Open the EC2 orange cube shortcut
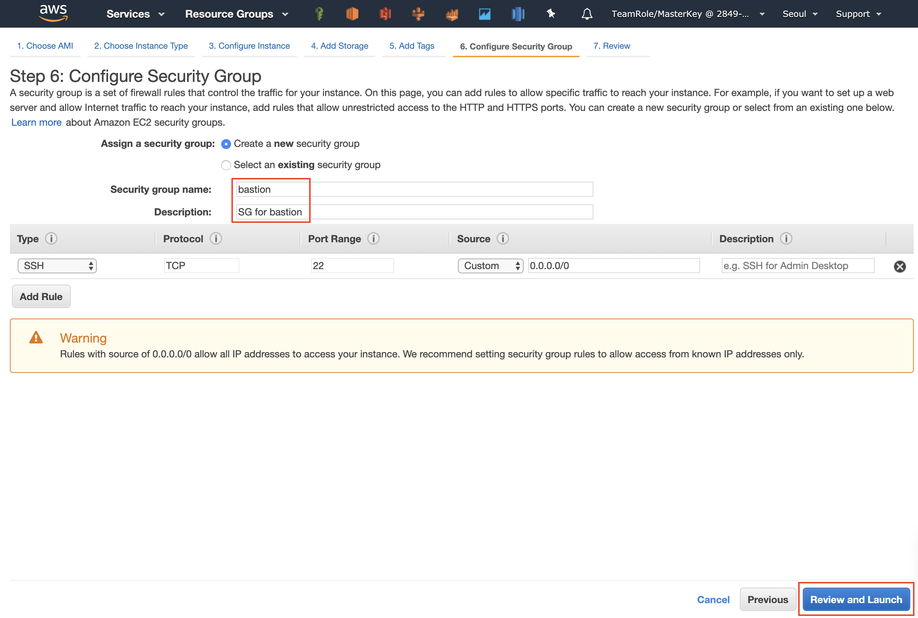The image size is (918, 618). coord(352,14)
